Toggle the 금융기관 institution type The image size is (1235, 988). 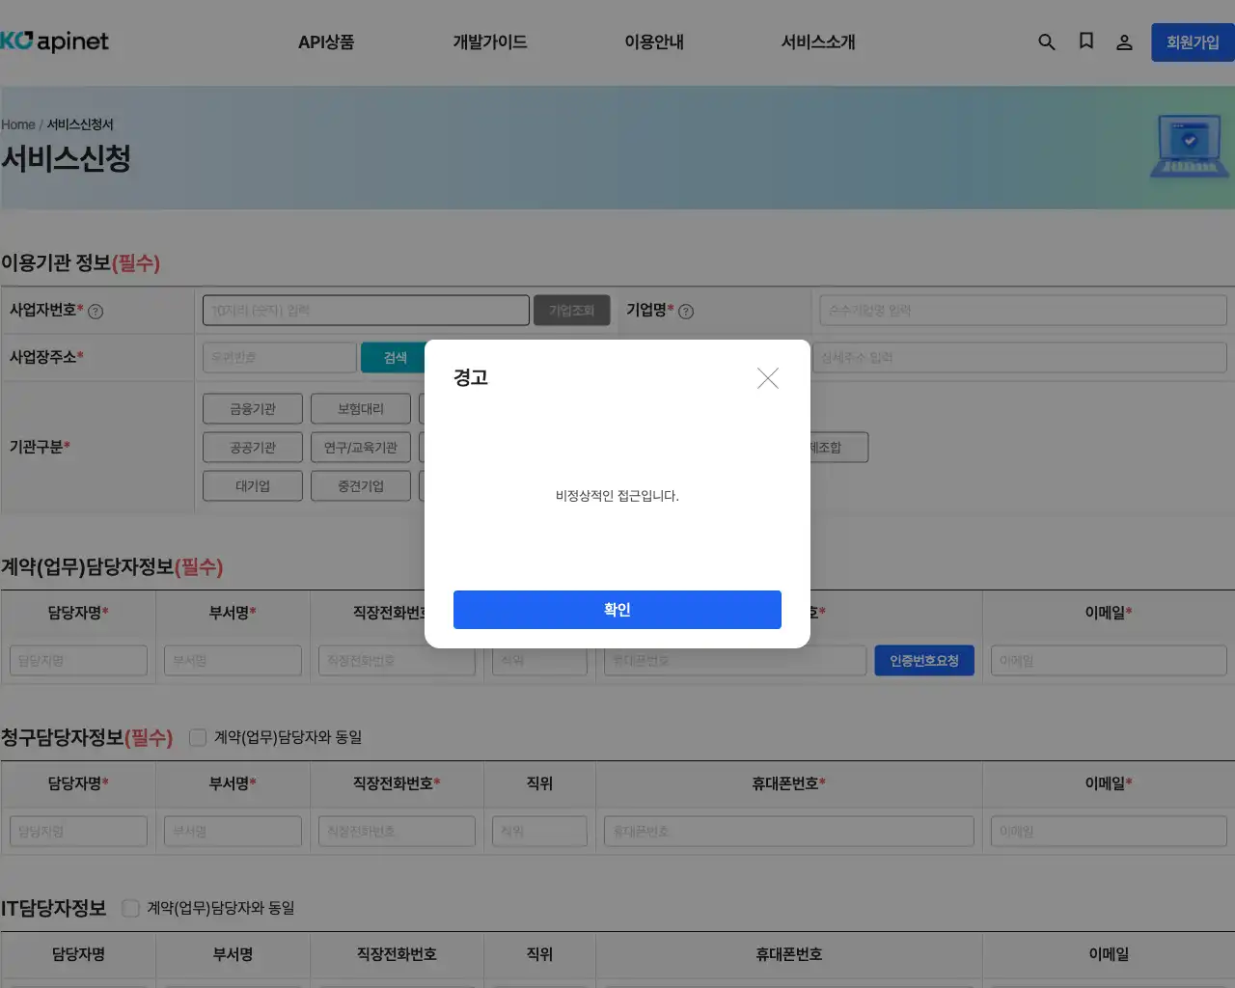[252, 408]
